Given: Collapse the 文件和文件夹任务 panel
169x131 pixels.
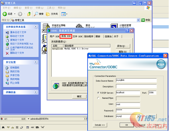Looking at the screenshot, I should coord(36,27).
